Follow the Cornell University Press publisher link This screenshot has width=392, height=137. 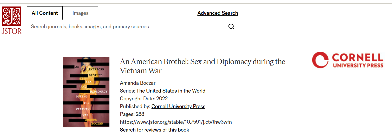coord(178,106)
